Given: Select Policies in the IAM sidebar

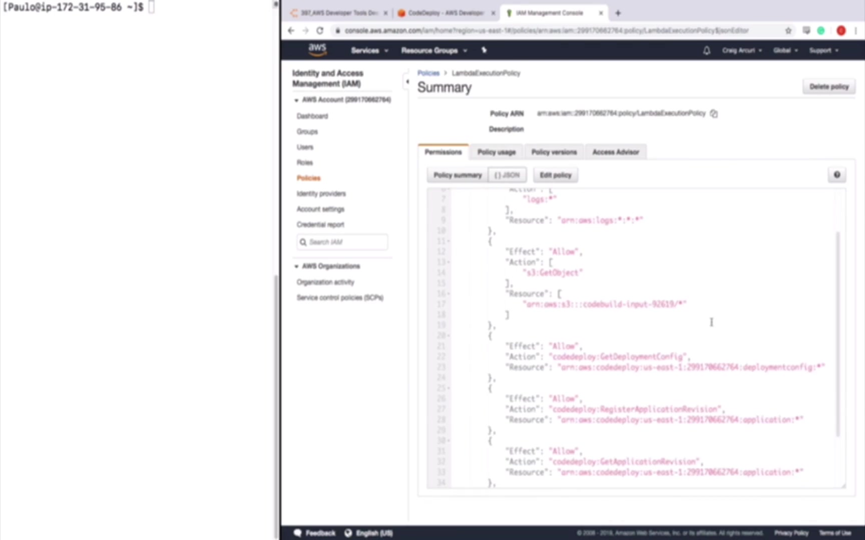Looking at the screenshot, I should coord(308,178).
